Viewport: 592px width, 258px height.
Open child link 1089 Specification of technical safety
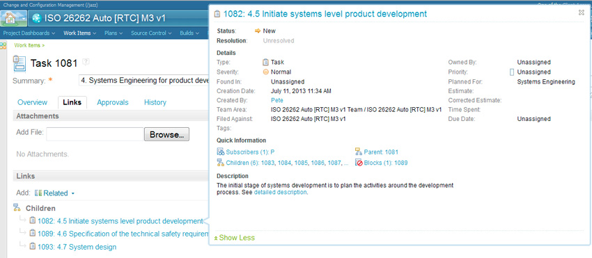[x=123, y=234]
